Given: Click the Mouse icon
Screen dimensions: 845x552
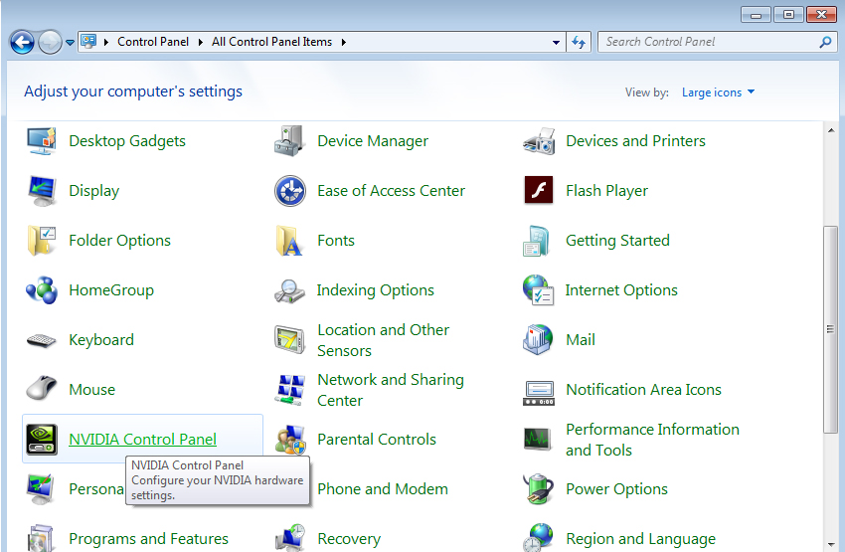Looking at the screenshot, I should click(x=42, y=388).
